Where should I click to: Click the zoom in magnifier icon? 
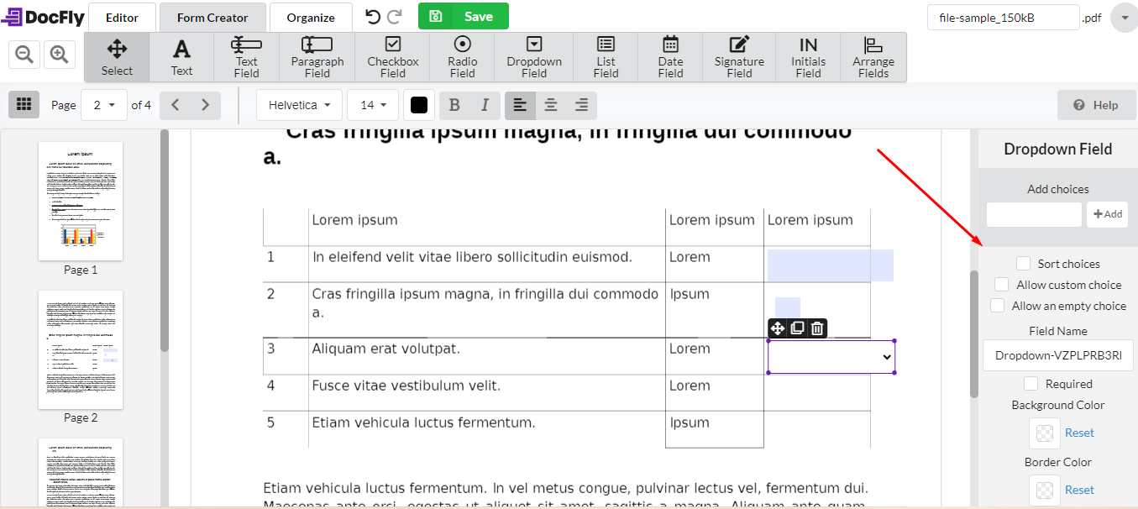pyautogui.click(x=57, y=53)
